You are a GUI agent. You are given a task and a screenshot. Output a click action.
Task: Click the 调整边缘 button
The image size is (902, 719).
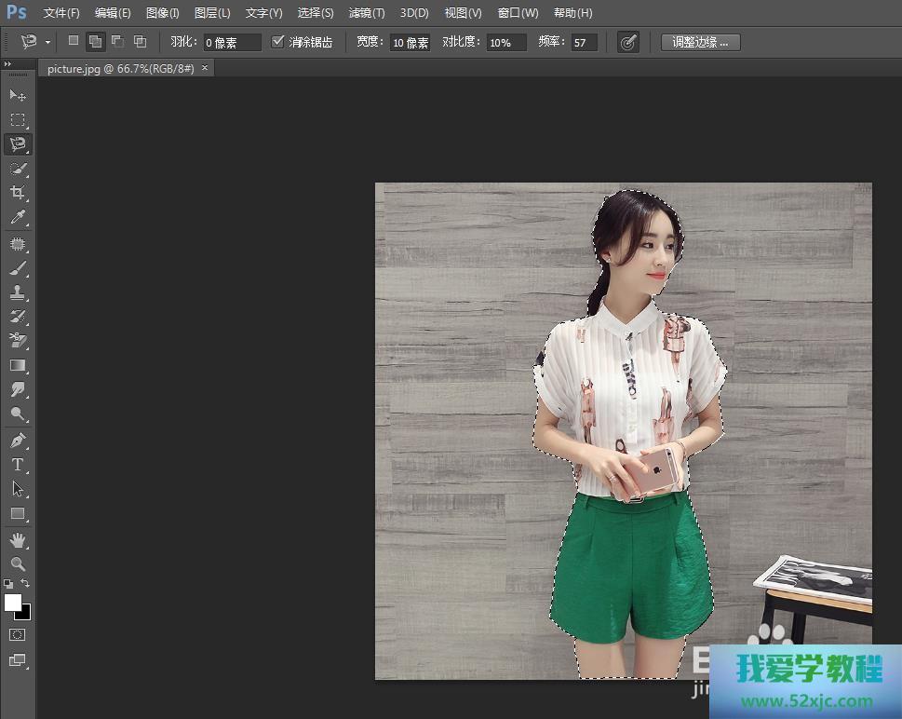point(700,42)
